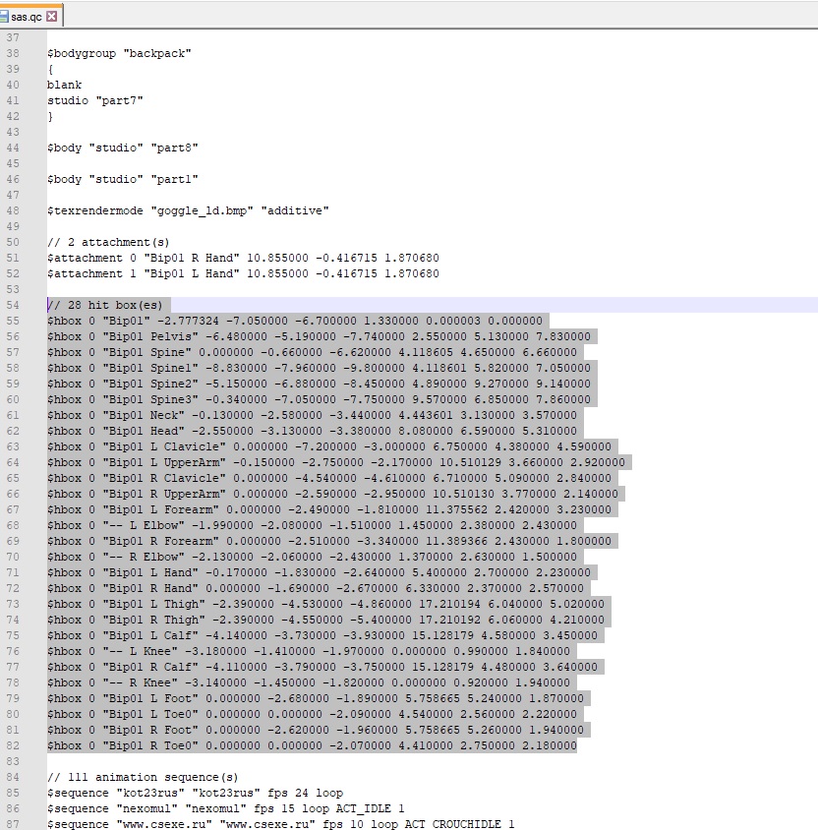The image size is (818, 830).
Task: Click the $hbox "Bip01 R Foot" line
Action: tap(316, 730)
